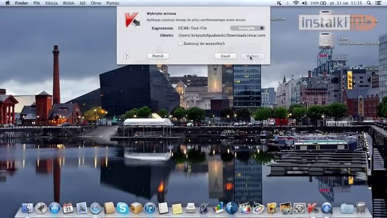Click the eicar.com file path text
The image size is (387, 218).
(222, 35)
